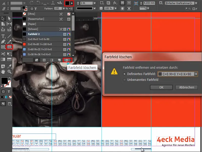Click the Farbfeld löschen trash icon
Viewport: 202px width, 152px height.
[x=67, y=60]
